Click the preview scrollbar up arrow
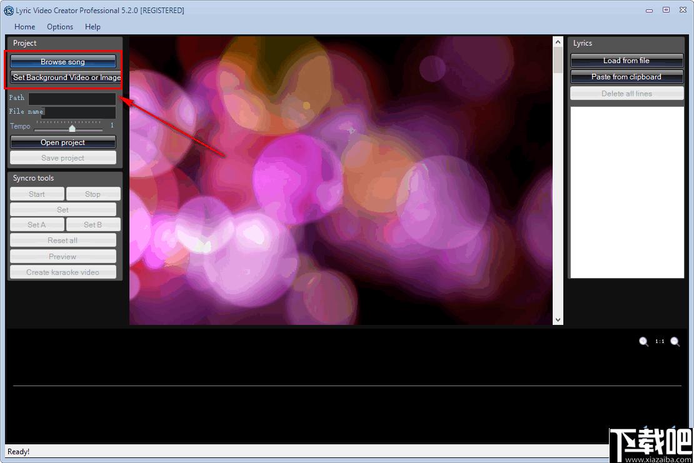Image resolution: width=694 pixels, height=463 pixels. point(558,42)
